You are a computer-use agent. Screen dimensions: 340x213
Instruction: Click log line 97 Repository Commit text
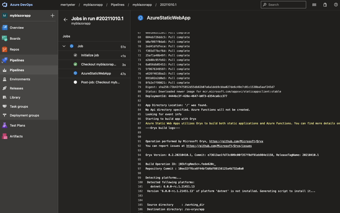[195, 169]
